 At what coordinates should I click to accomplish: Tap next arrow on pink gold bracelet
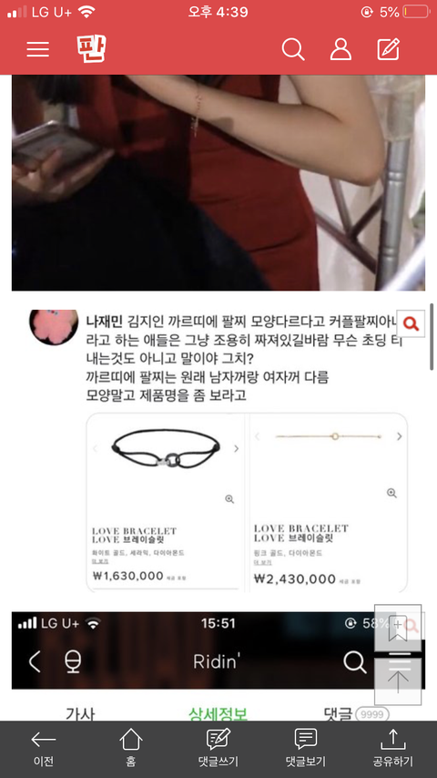pos(400,436)
